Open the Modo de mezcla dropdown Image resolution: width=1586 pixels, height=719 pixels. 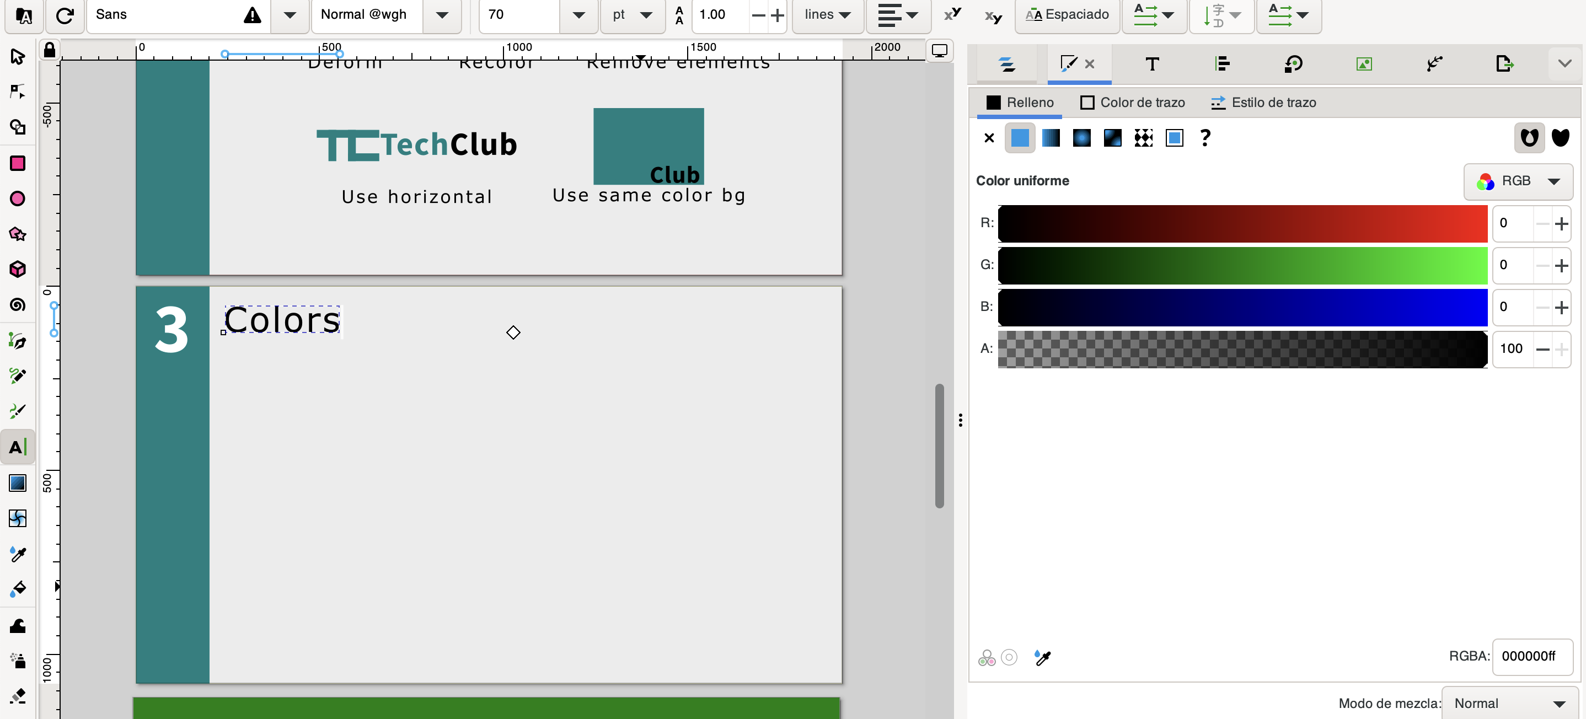click(1510, 704)
